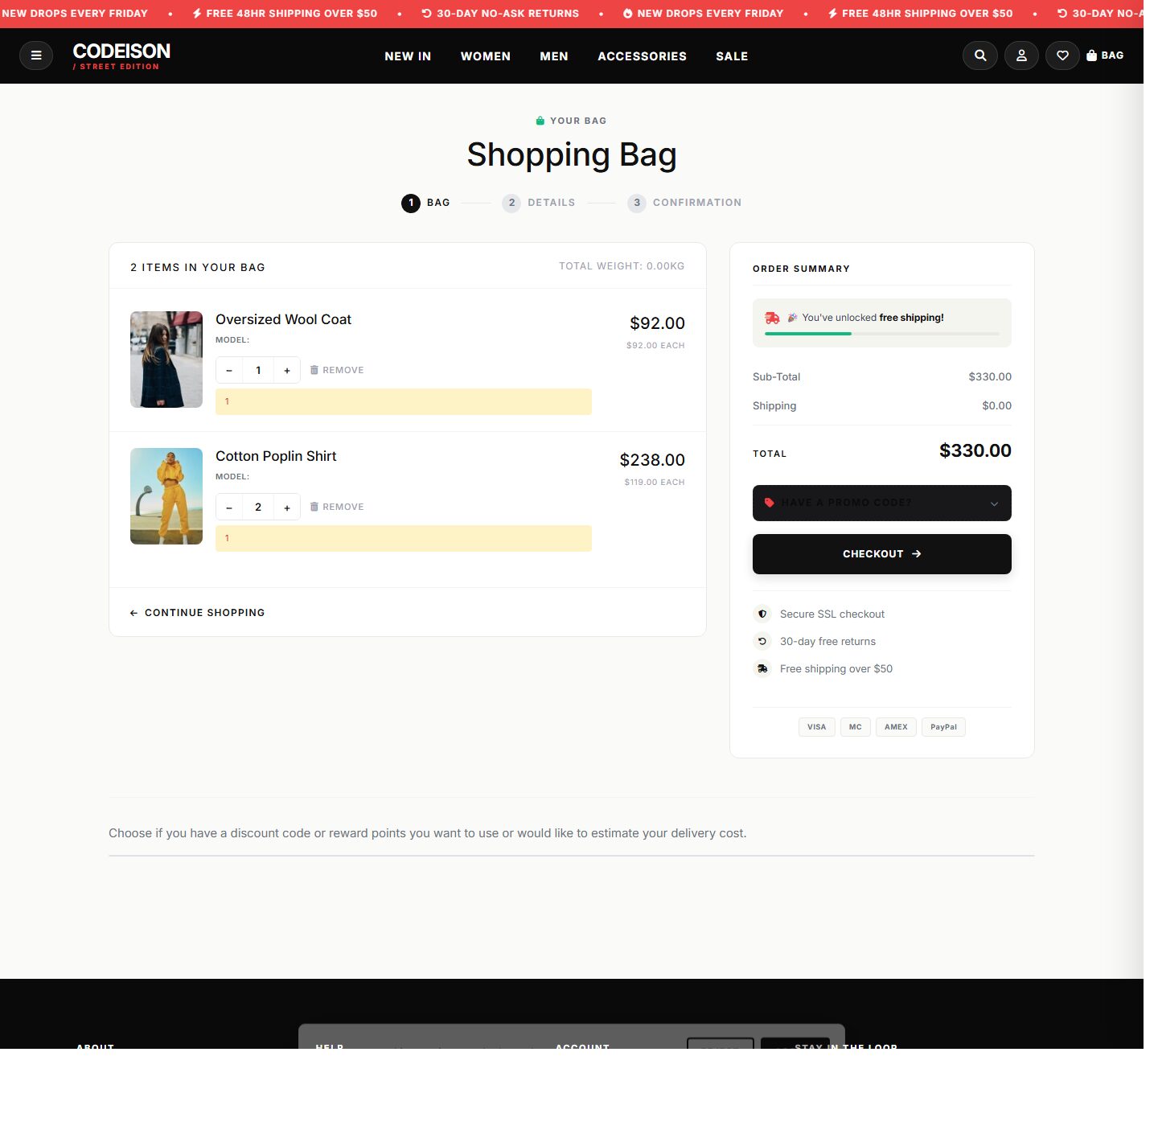Screen dimensions: 1158x1126
Task: Select step 3 Confirmation
Action: click(x=684, y=203)
